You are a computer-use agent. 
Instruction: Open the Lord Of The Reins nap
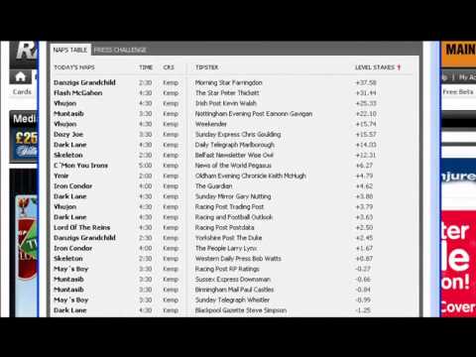coord(82,227)
